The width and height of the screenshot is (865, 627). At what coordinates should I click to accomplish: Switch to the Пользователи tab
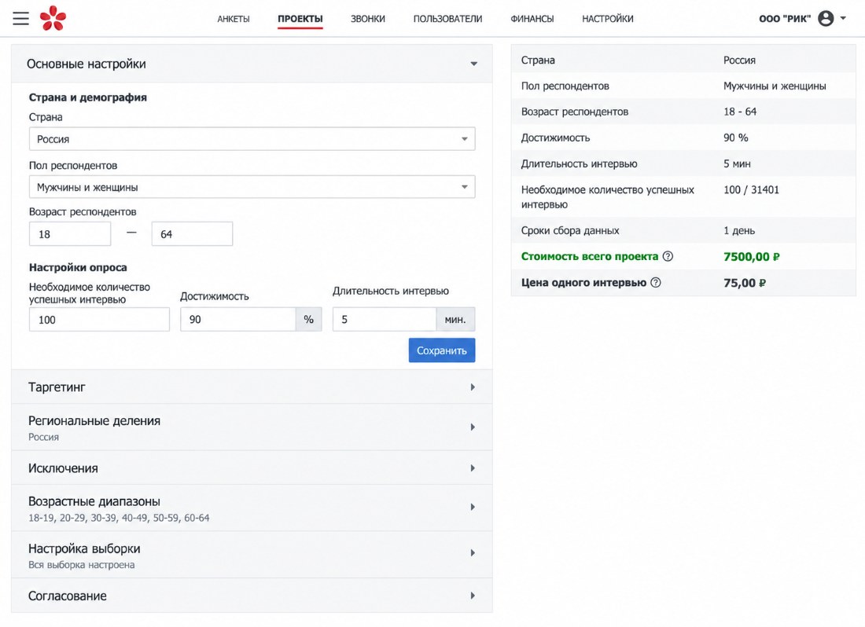click(447, 19)
